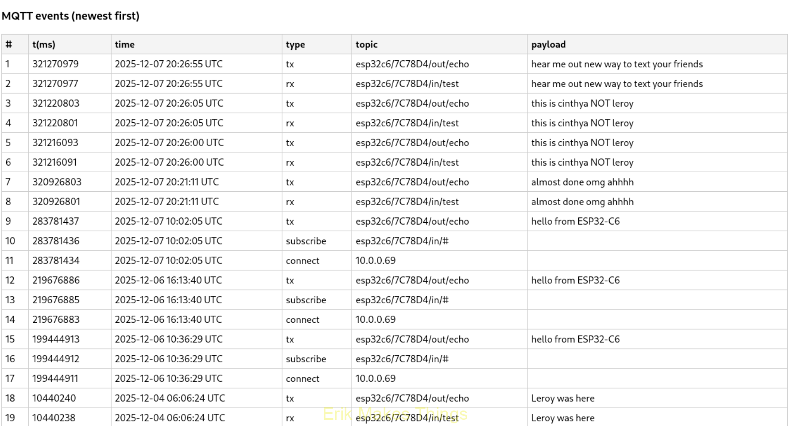The height and width of the screenshot is (426, 790).
Task: Click the "payload" column header
Action: pos(548,45)
